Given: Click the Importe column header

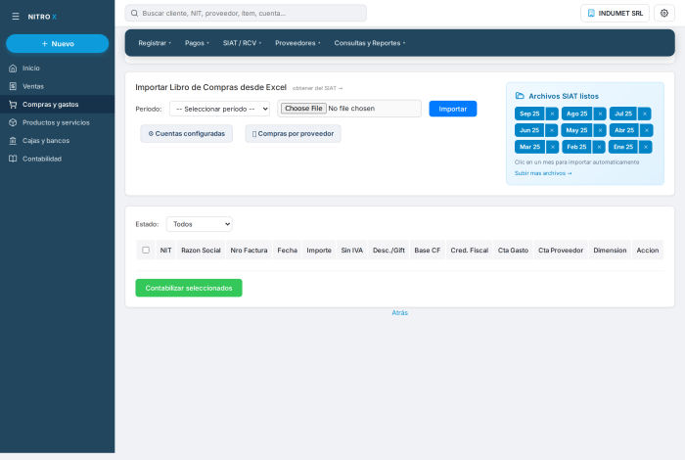Looking at the screenshot, I should (x=319, y=251).
